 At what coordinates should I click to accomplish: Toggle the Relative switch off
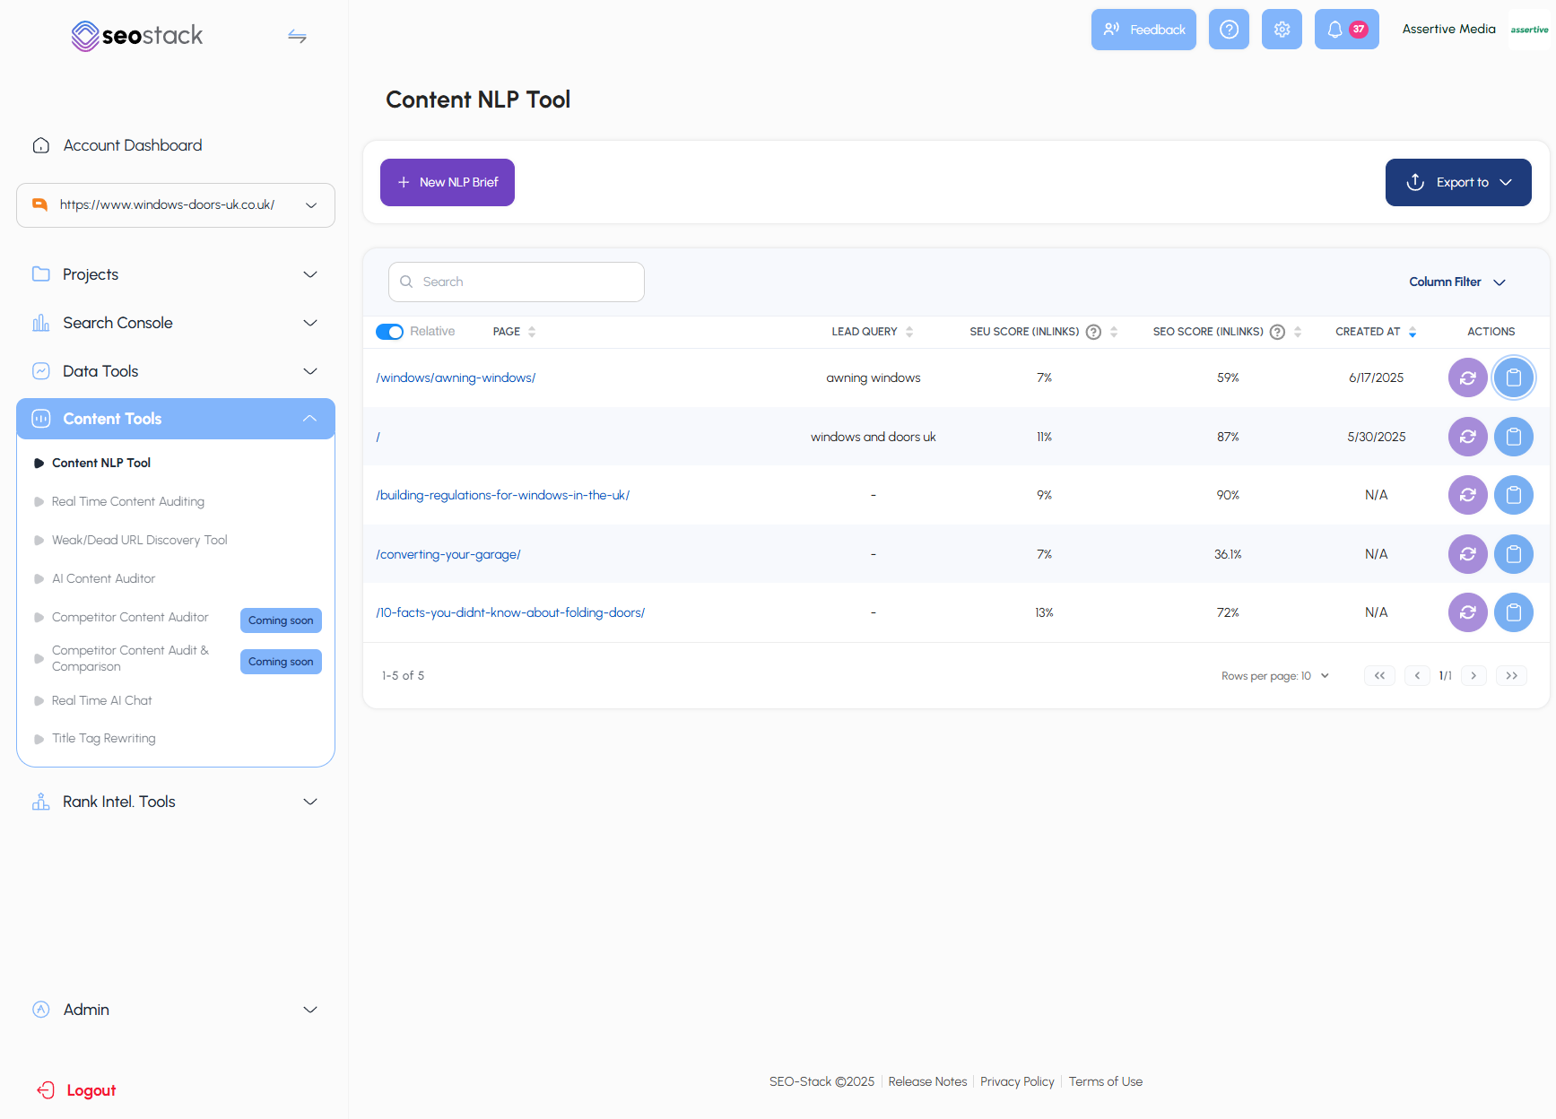389,332
